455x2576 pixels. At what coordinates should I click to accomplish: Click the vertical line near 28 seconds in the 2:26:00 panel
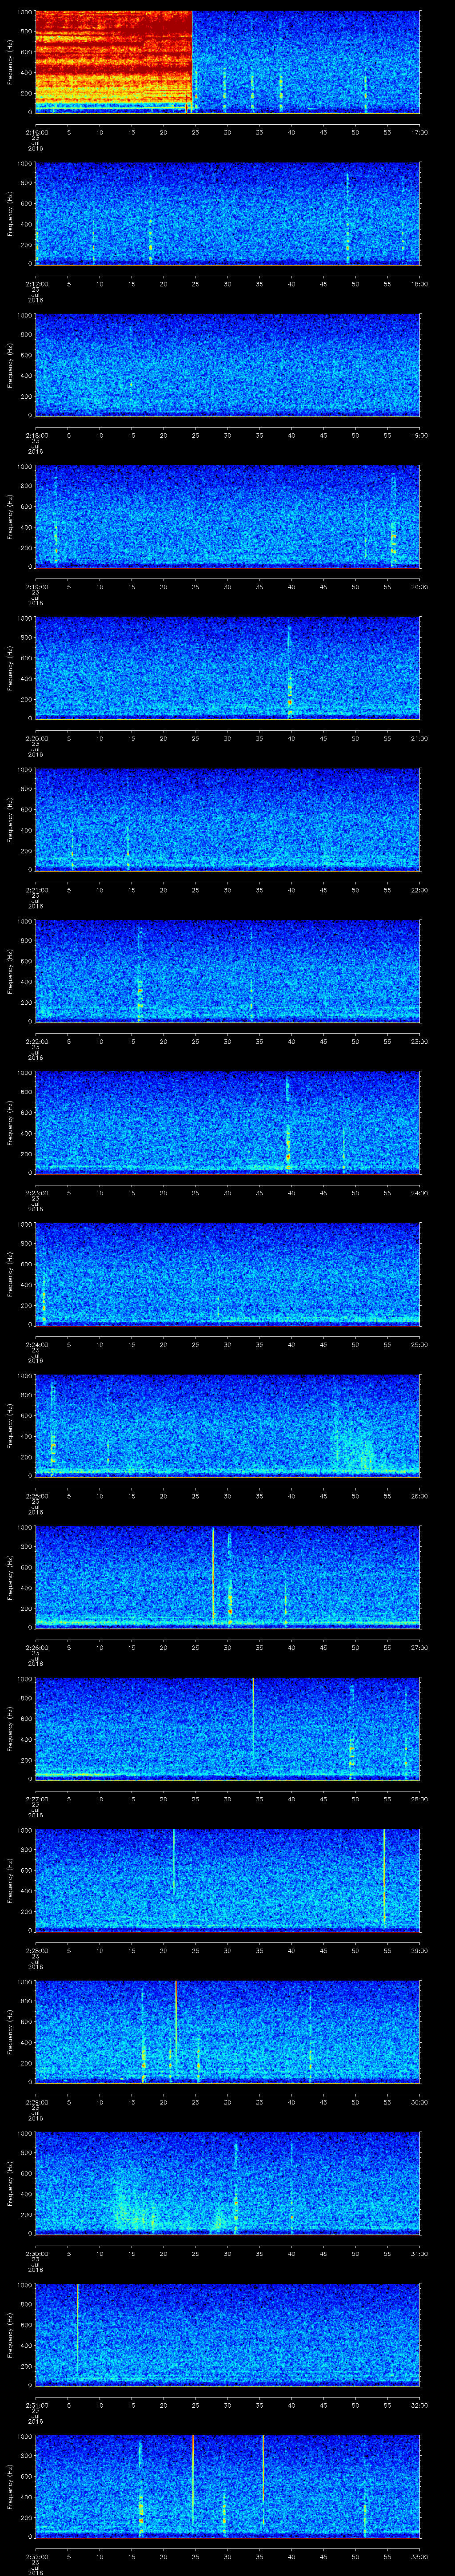[213, 1574]
